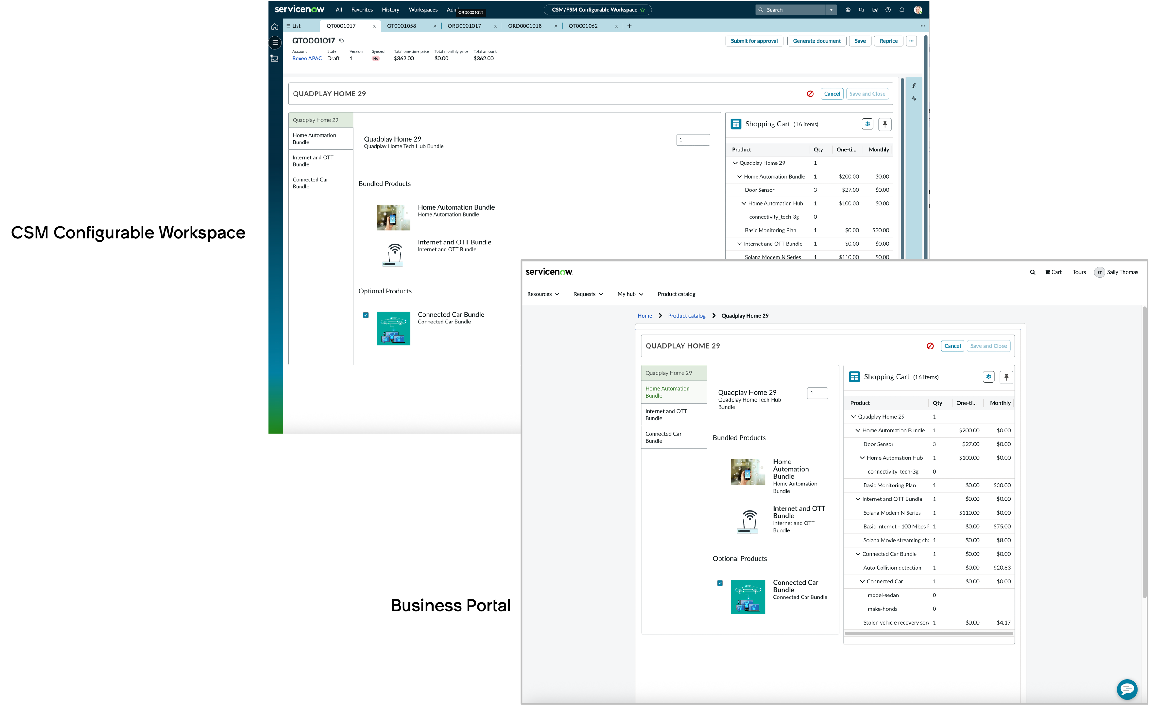
Task: Collapse Quadplay Home 29 row in workspace cart
Action: [735, 164]
